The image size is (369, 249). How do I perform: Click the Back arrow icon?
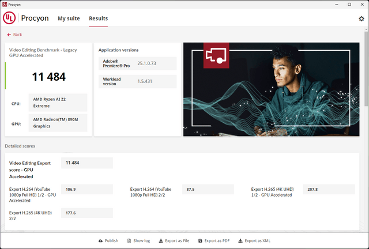coord(9,35)
